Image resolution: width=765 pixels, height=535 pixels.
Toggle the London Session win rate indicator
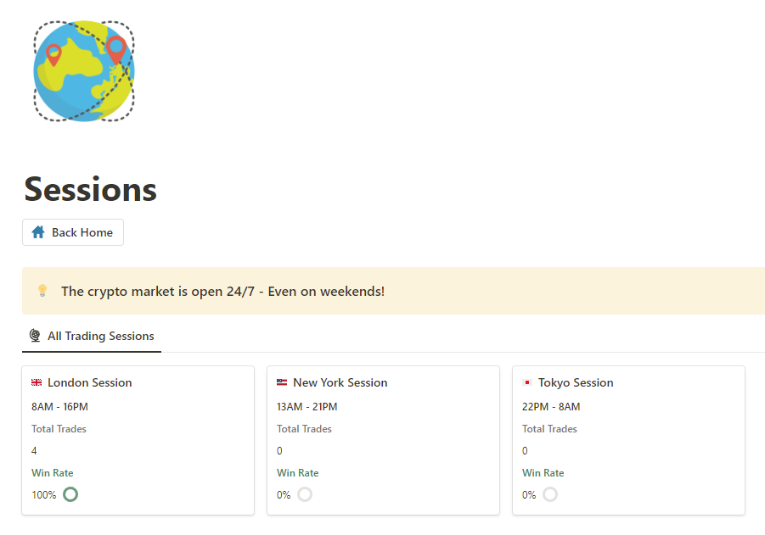(x=70, y=493)
